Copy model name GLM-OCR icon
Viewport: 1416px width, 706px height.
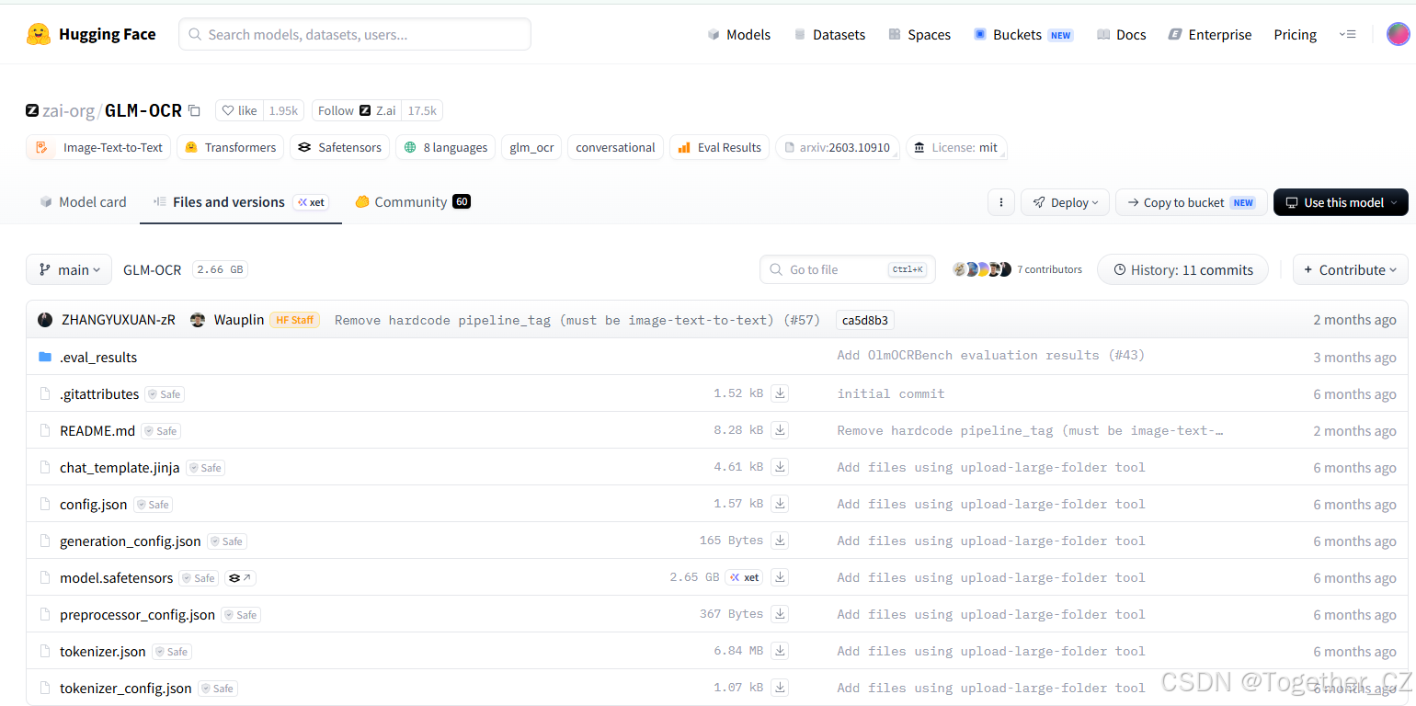[x=194, y=110]
